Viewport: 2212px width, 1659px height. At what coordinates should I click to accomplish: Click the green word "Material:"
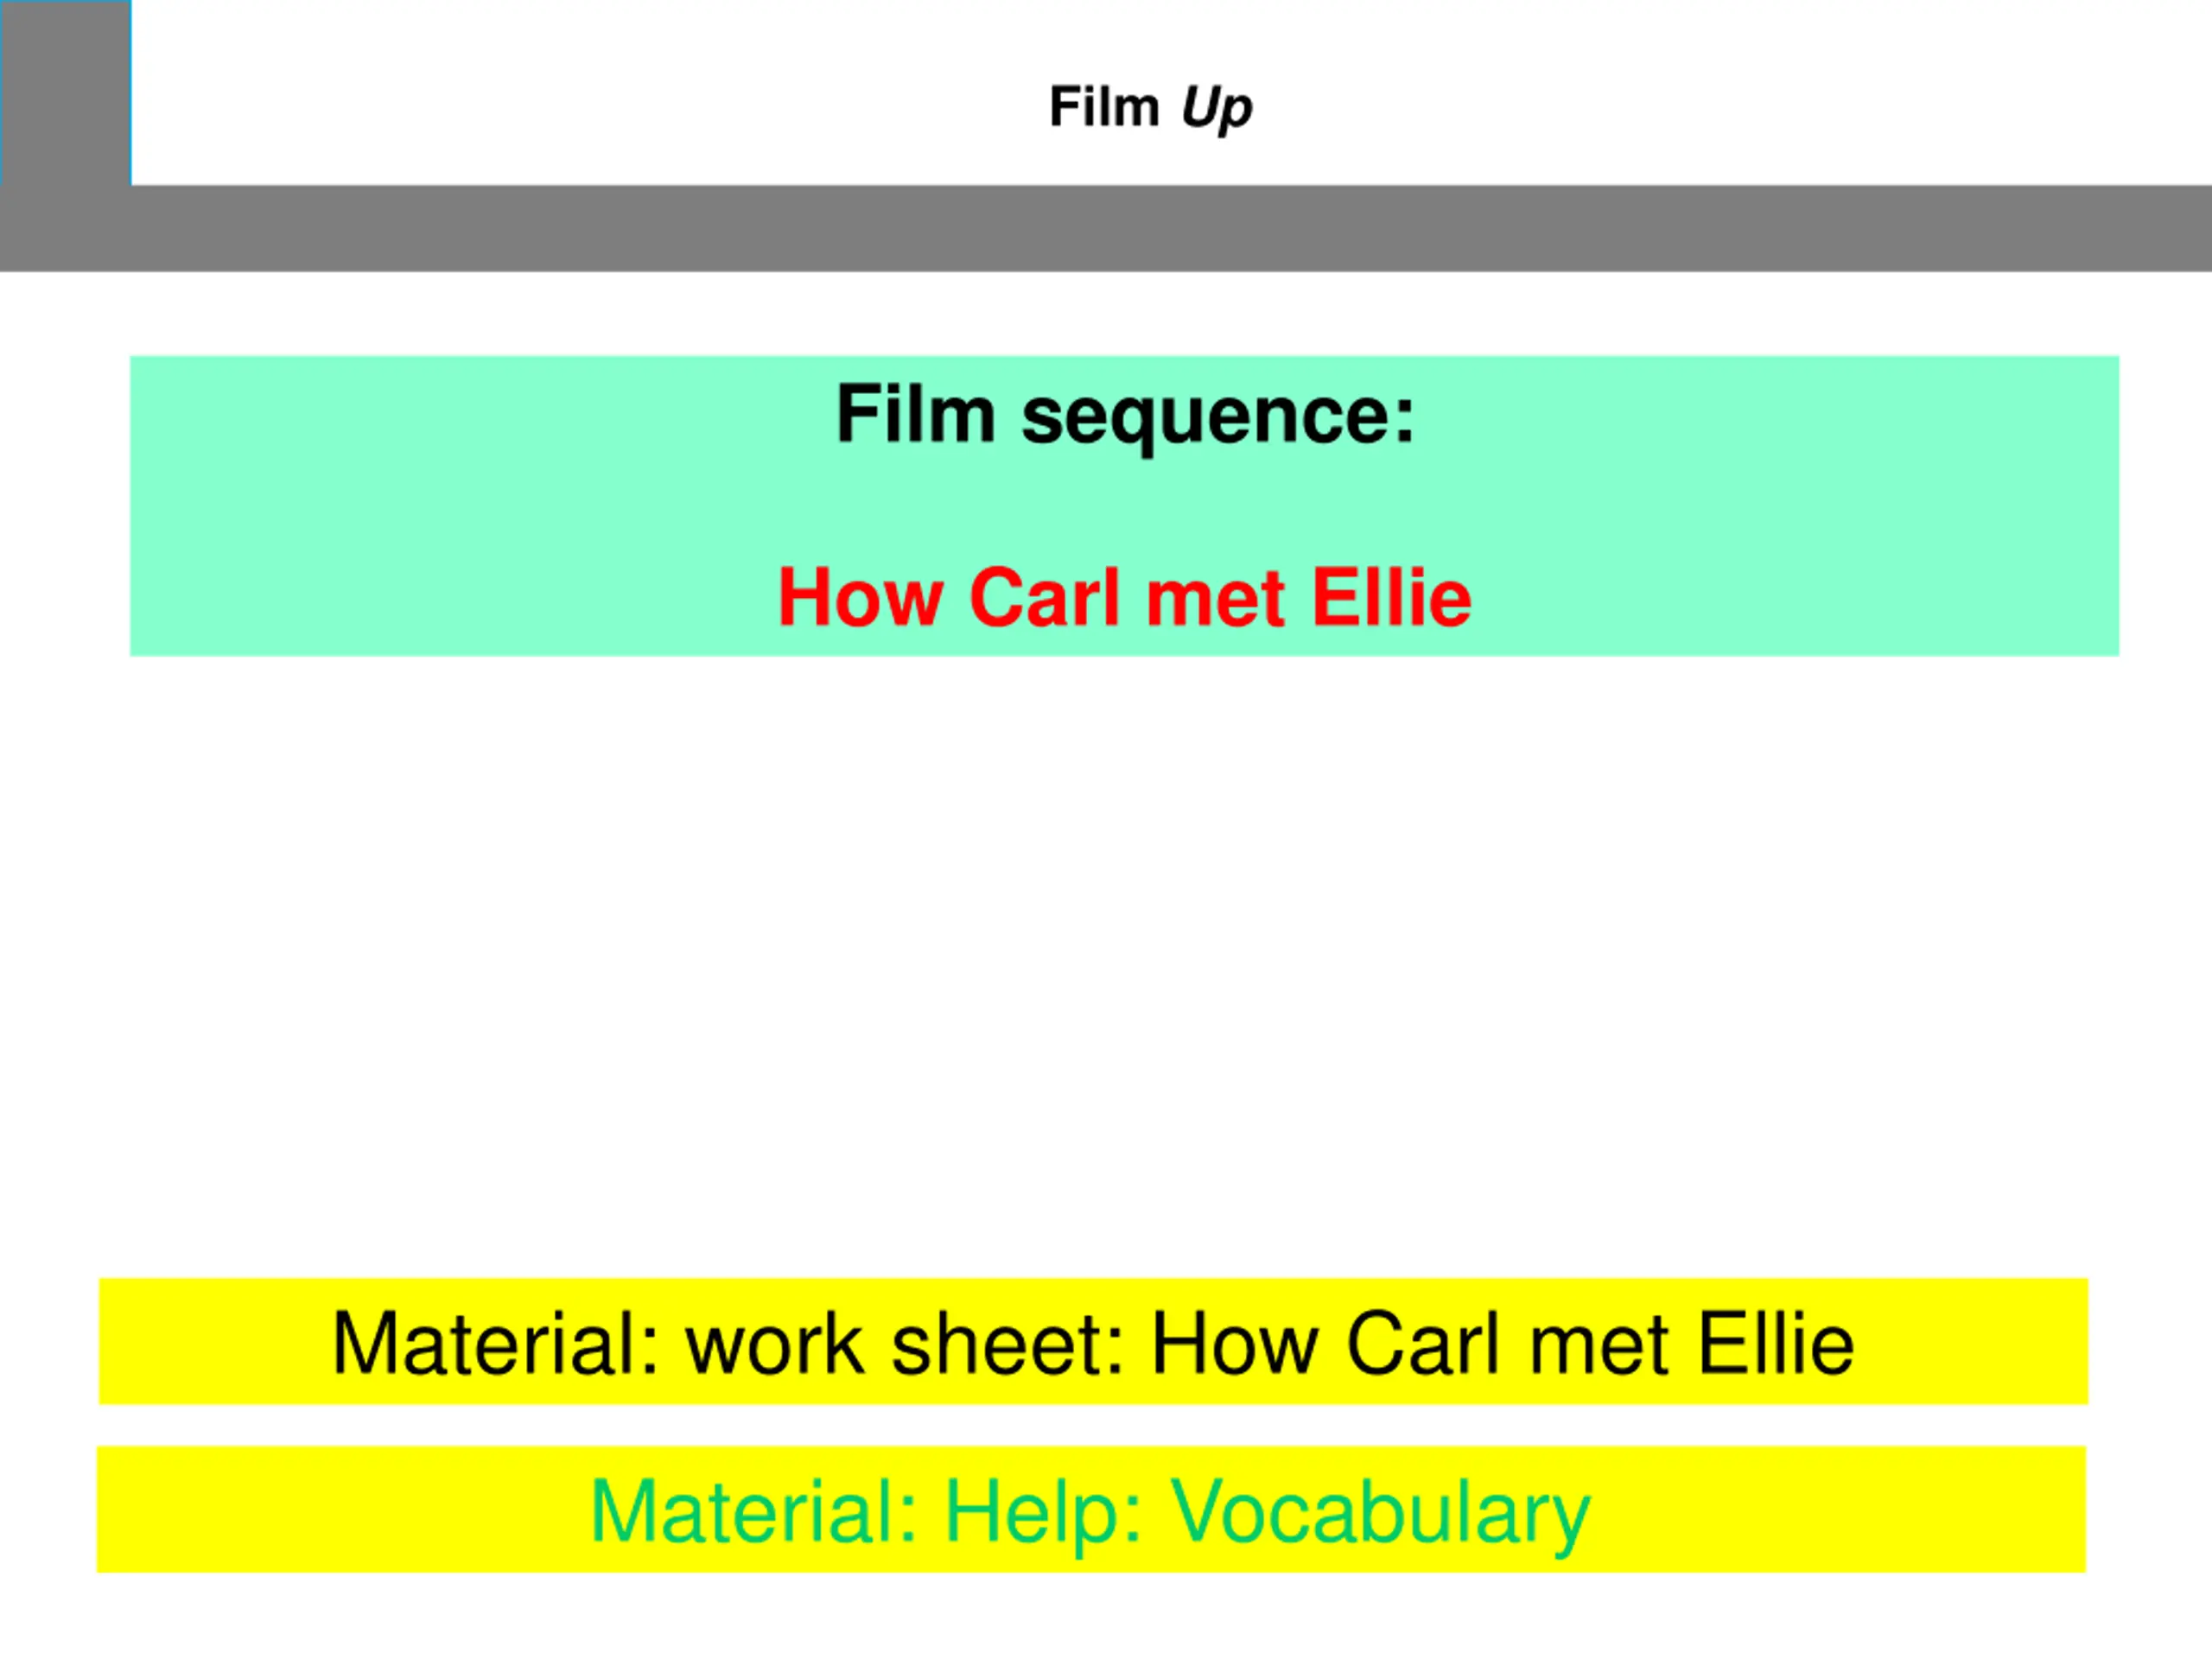pos(755,1512)
